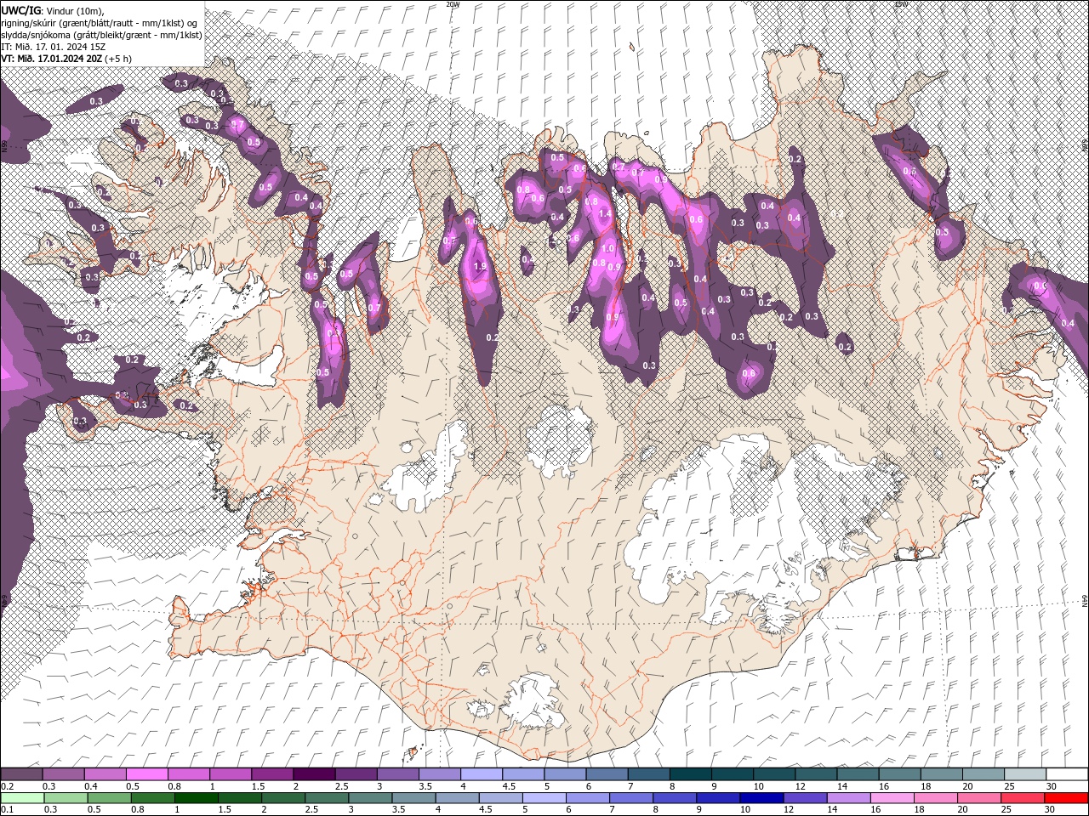Pick the darkest purple 2 swatch in upper scale
1089x816 pixels.
pyautogui.click(x=313, y=774)
